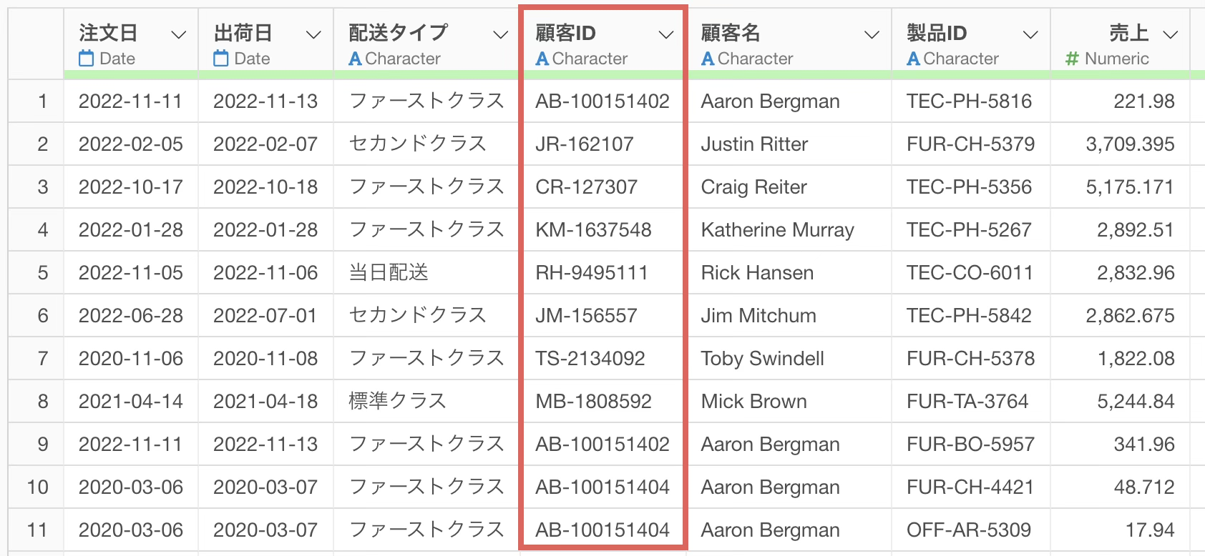Select the 顧客名 column header
The image size is (1205, 556).
tap(731, 33)
